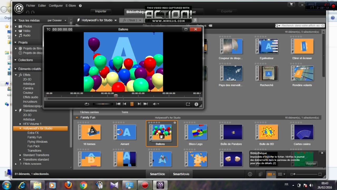Open the shopping cart icon
Screen dimensions: 337x190
point(291,4)
